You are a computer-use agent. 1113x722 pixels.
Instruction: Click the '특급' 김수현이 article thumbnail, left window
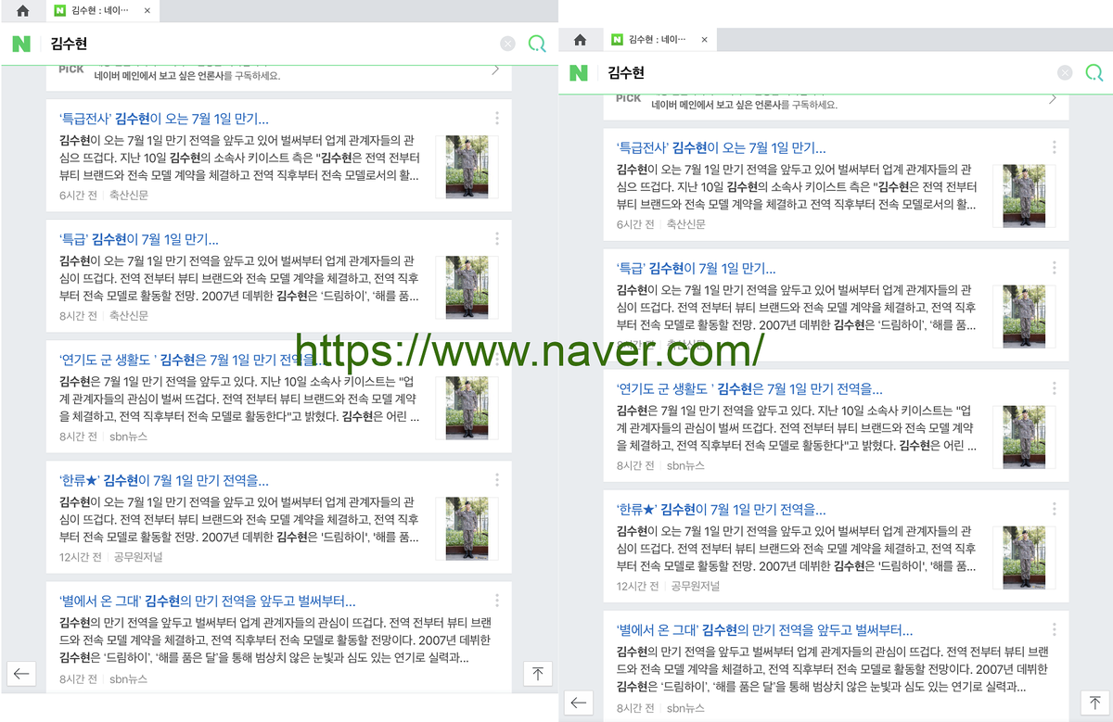(x=467, y=287)
